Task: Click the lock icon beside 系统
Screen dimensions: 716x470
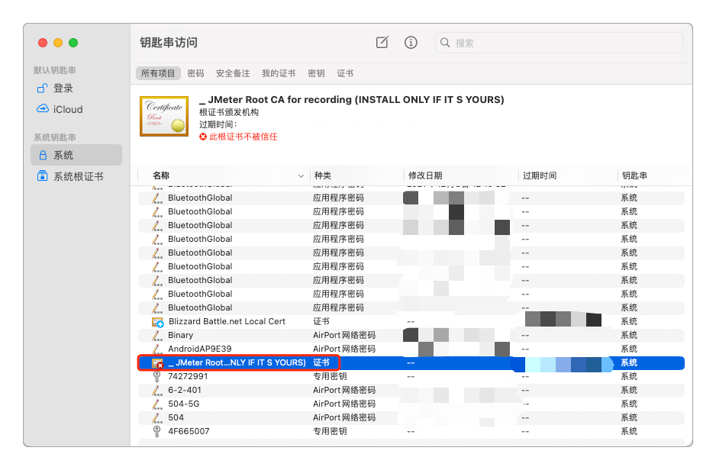Action: [x=43, y=155]
